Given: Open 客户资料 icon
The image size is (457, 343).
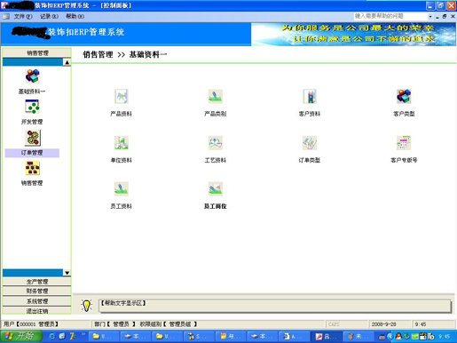Looking at the screenshot, I should [x=310, y=96].
